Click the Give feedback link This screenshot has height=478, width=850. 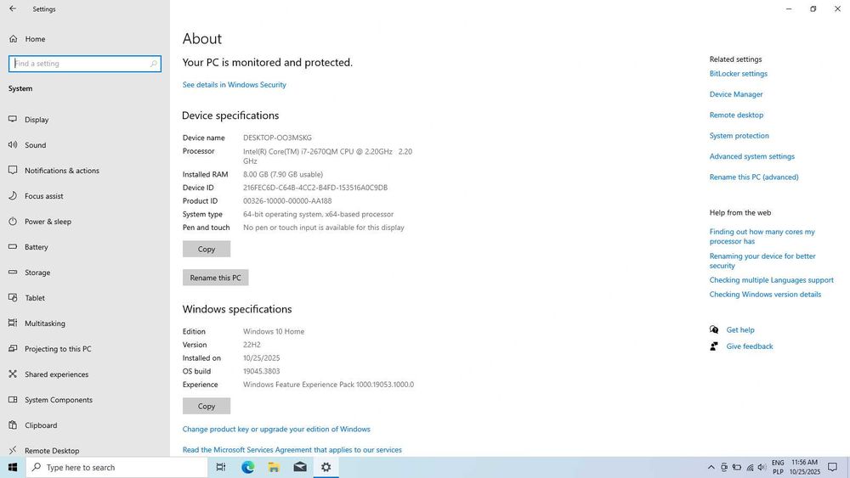(x=749, y=346)
